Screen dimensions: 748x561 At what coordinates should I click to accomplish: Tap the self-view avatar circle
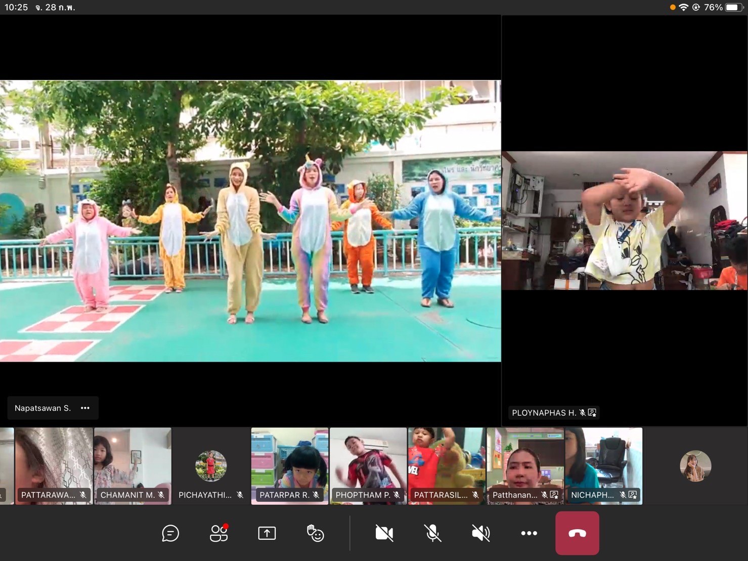[695, 466]
